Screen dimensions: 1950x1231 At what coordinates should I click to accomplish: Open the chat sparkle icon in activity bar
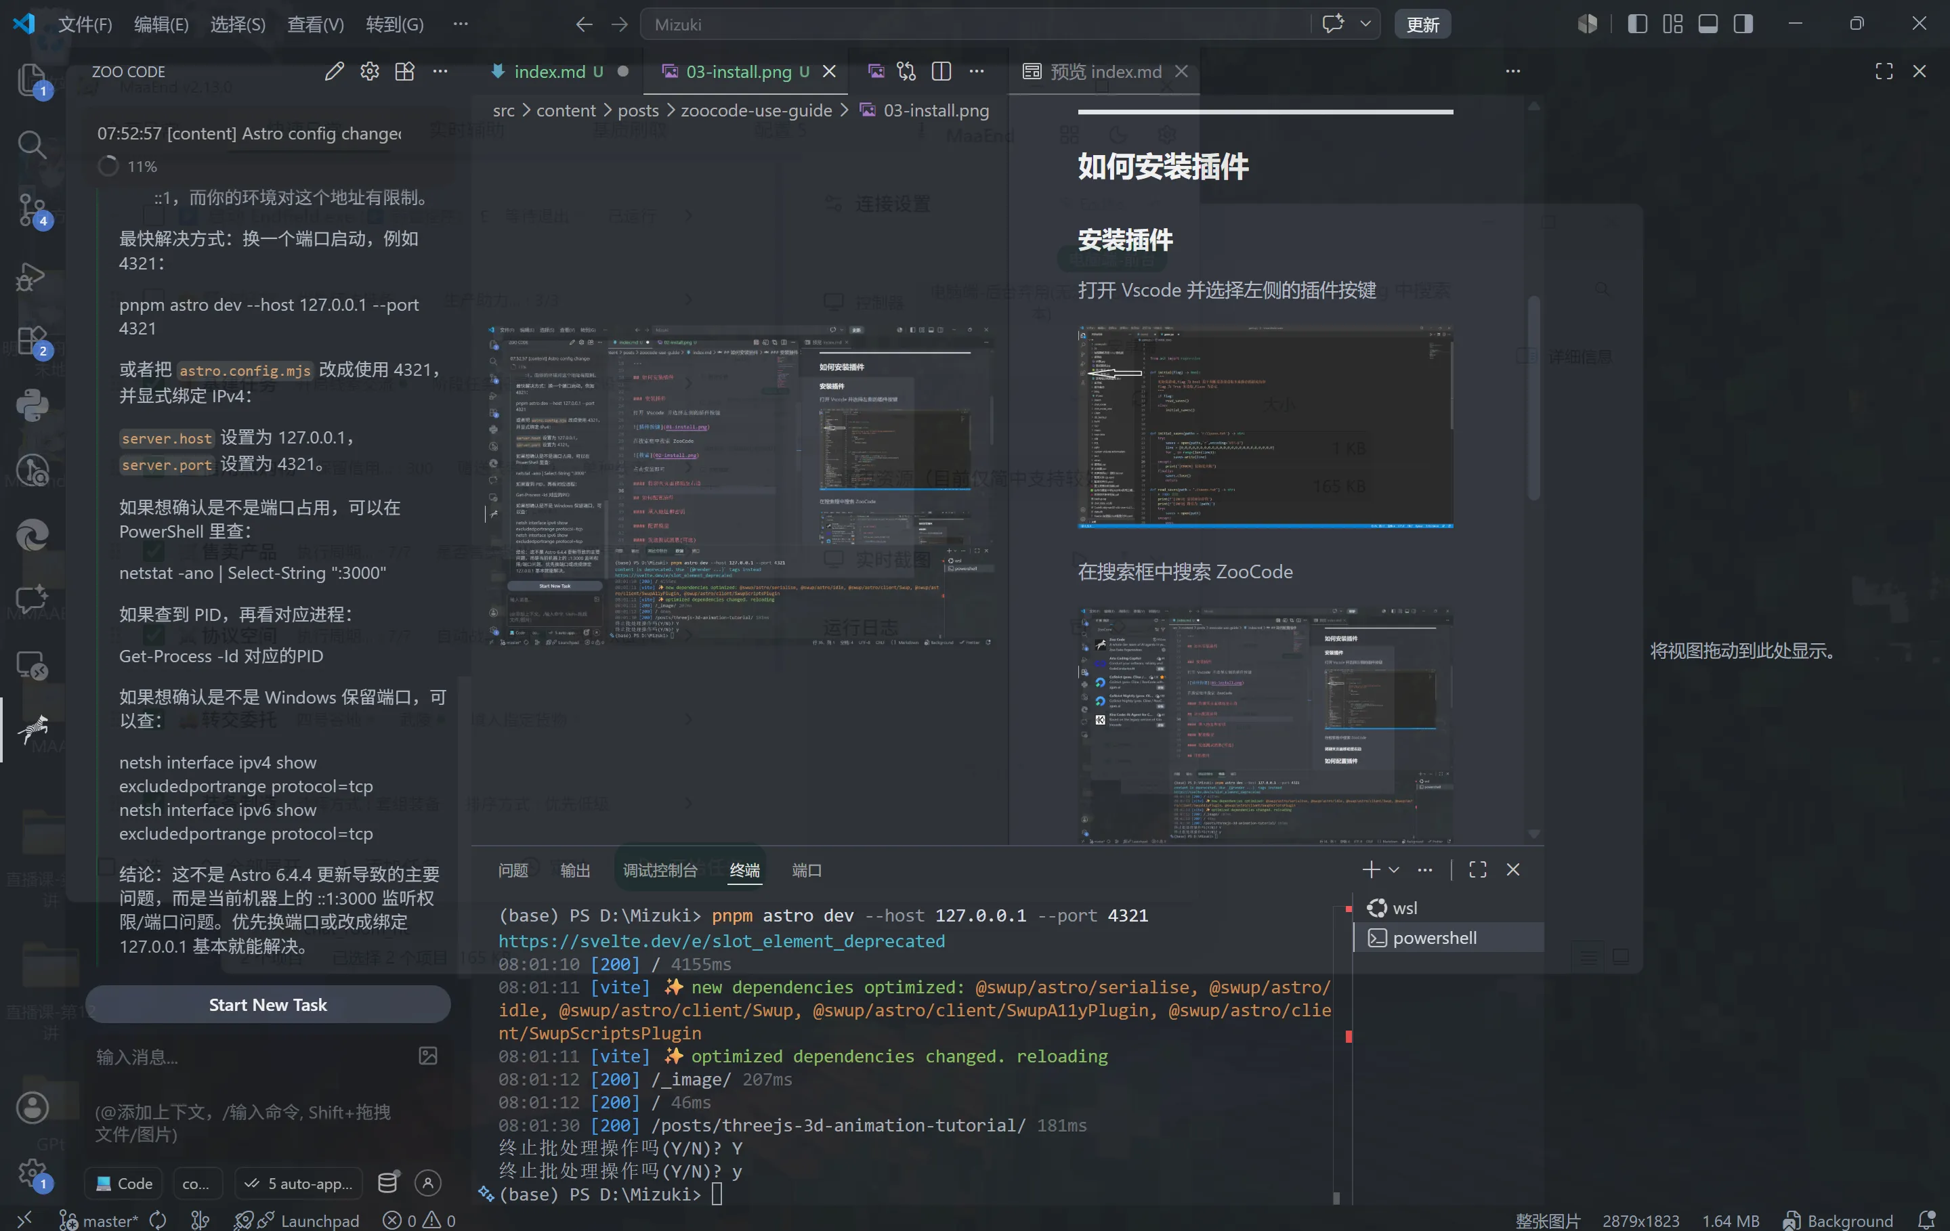click(x=32, y=600)
